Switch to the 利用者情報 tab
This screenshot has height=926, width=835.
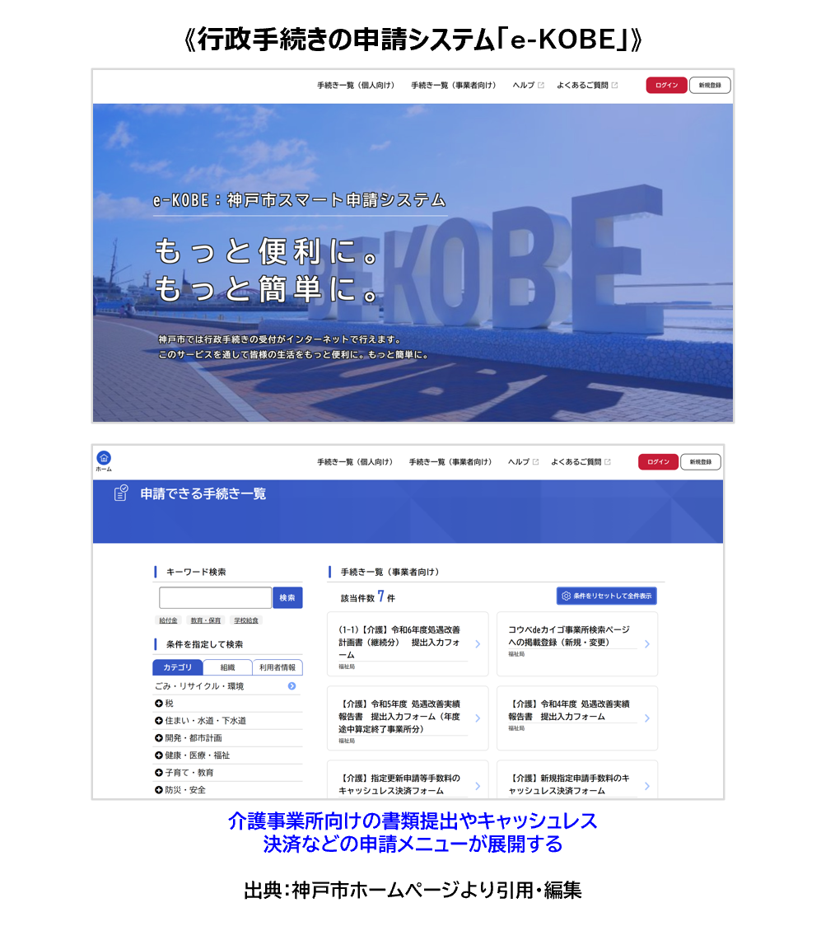[278, 667]
